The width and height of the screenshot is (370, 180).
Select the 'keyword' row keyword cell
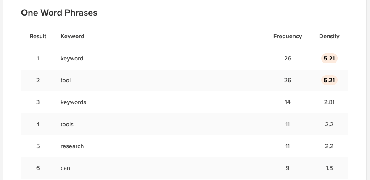(x=72, y=58)
